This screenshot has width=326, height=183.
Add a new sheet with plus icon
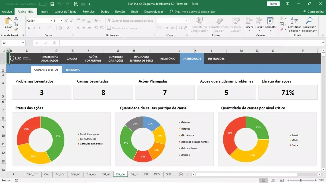tap(181, 174)
